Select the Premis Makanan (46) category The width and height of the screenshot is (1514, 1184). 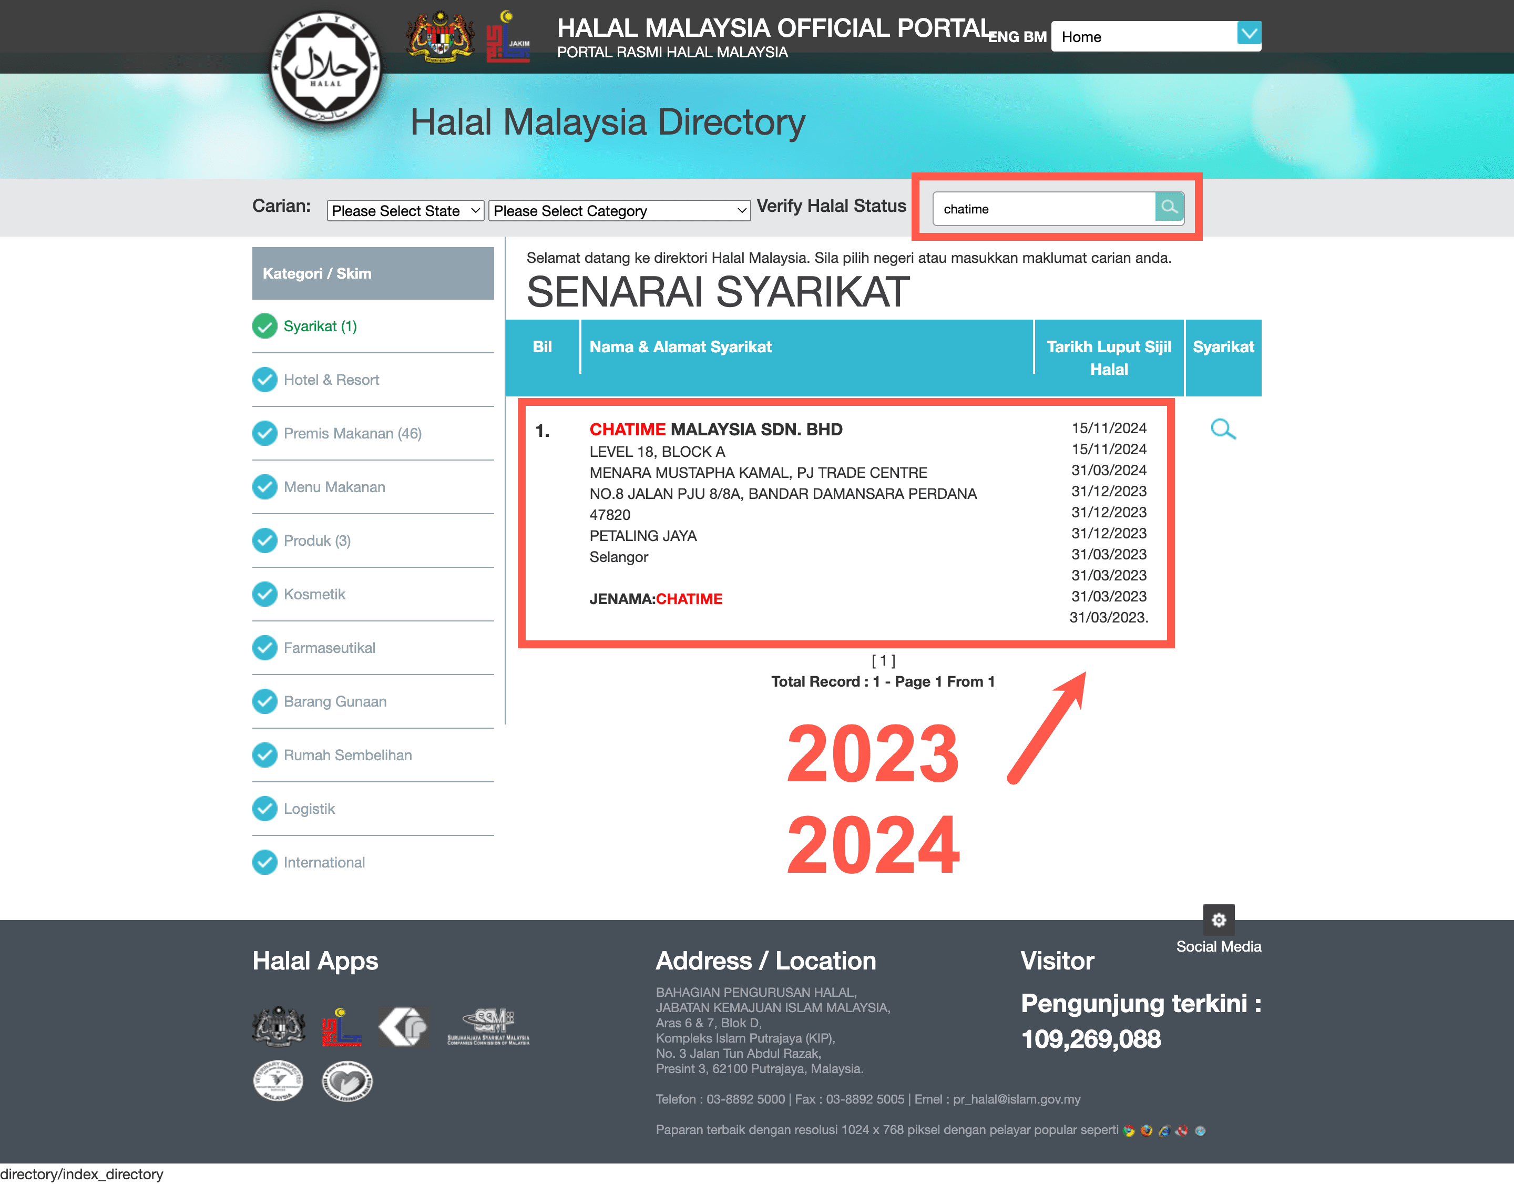[x=352, y=433]
